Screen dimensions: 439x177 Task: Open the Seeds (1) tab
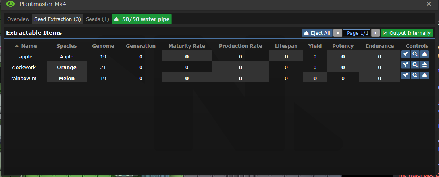(97, 19)
